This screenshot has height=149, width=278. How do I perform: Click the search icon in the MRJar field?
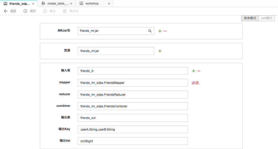point(150,31)
